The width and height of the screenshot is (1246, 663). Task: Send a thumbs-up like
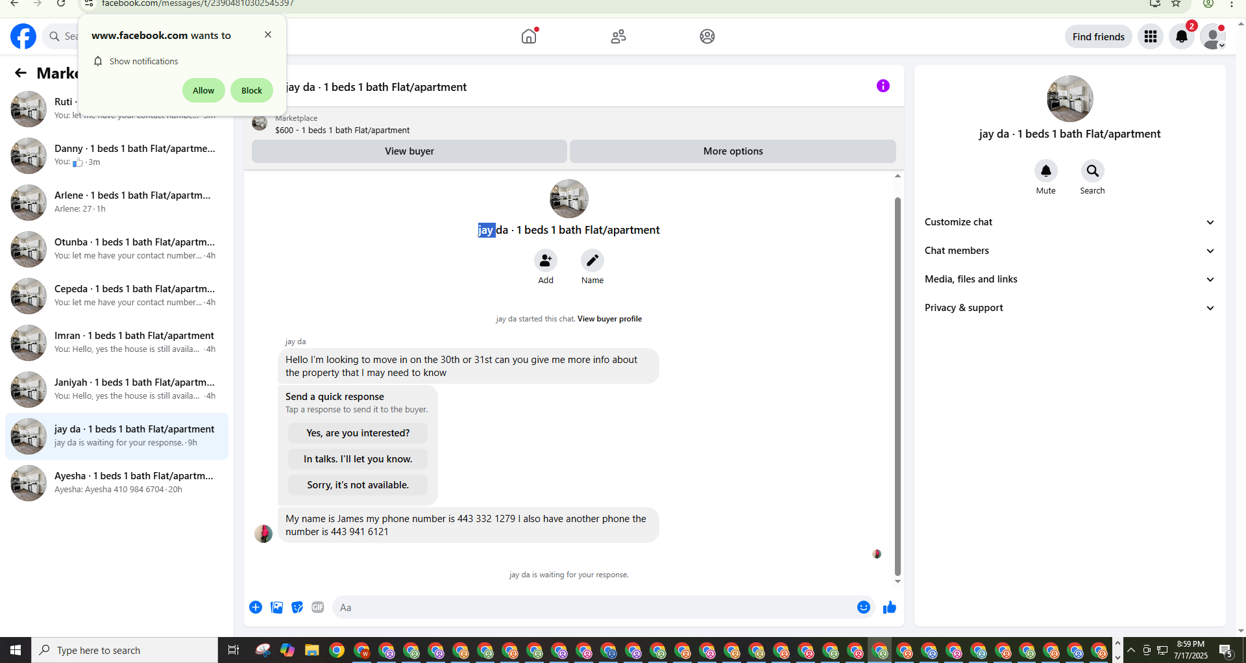890,607
